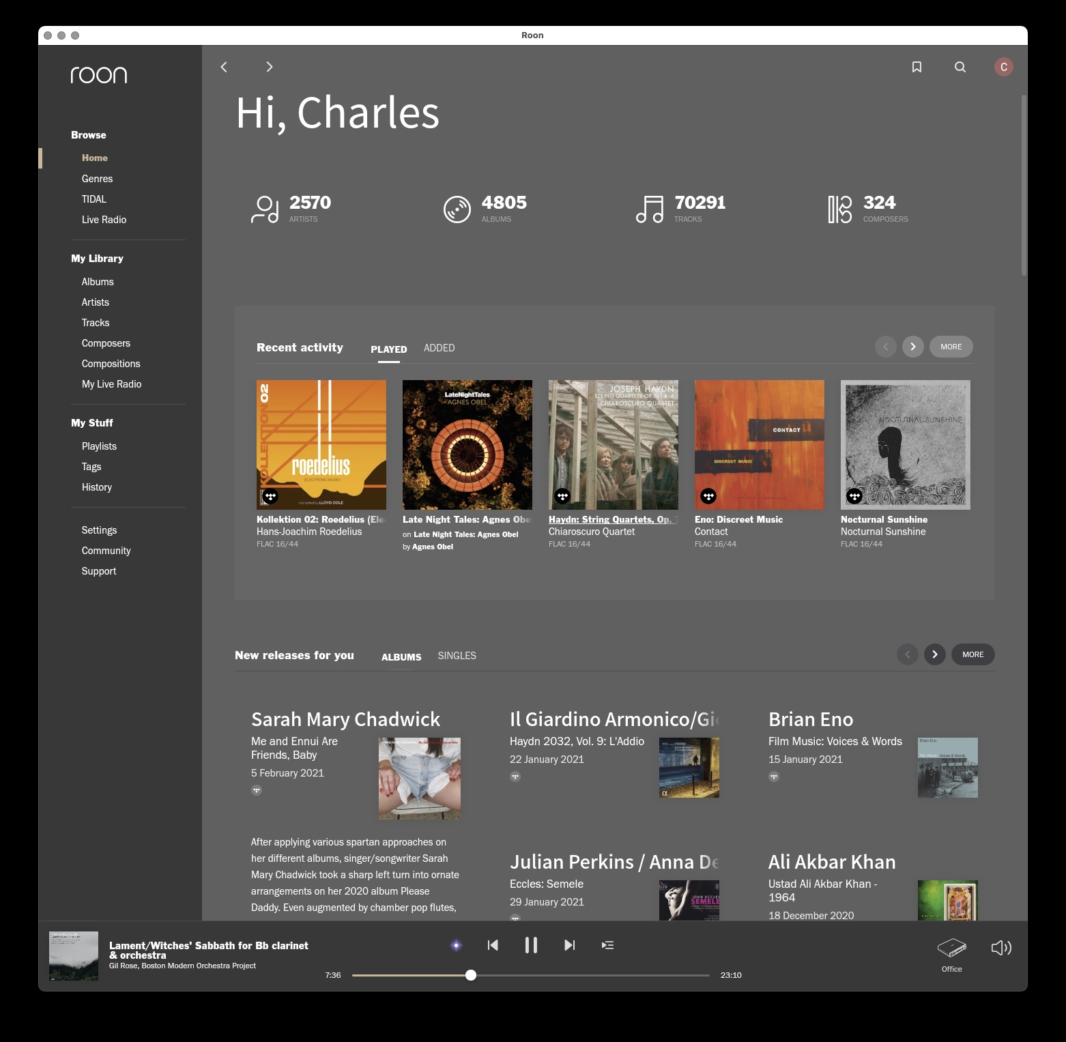Open the now playing track title
Viewport: 1066px width, 1042px height.
[x=209, y=950]
